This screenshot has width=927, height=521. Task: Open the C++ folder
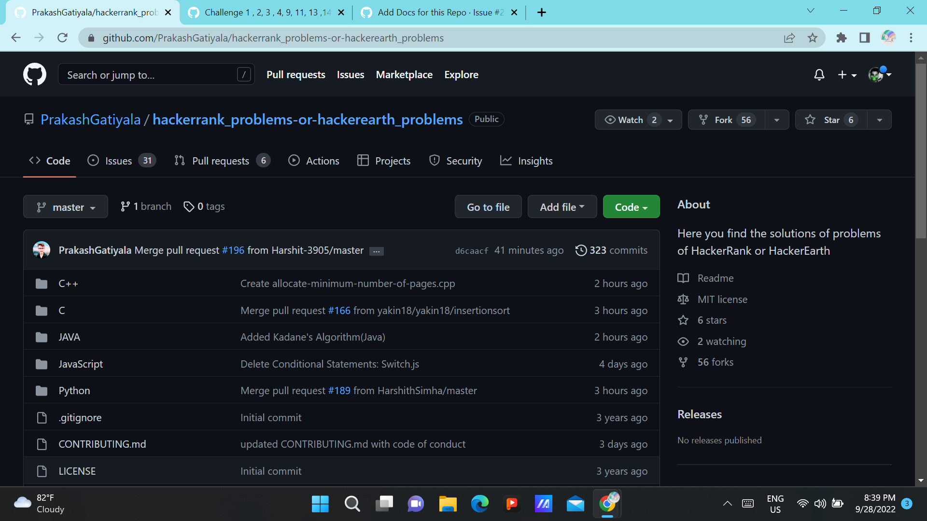(68, 284)
